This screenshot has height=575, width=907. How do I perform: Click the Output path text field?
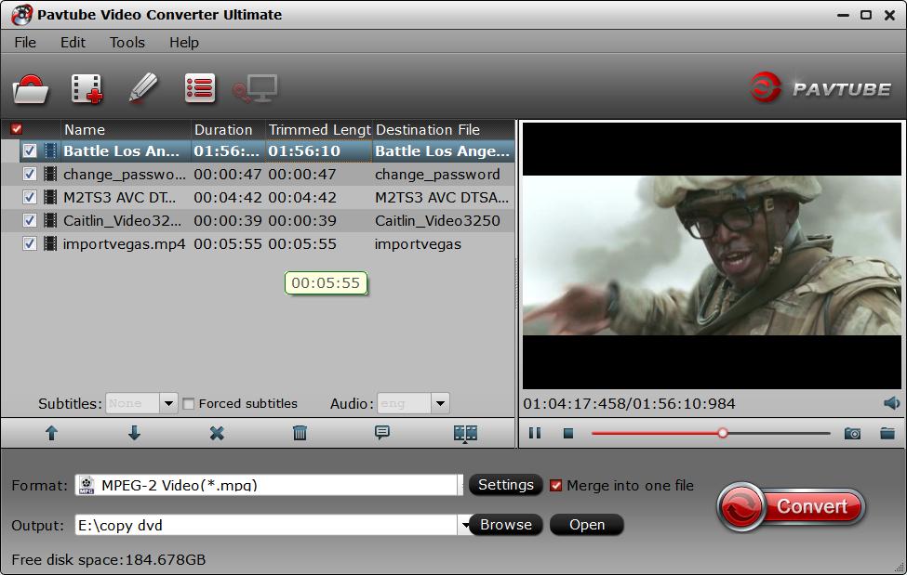click(x=267, y=525)
